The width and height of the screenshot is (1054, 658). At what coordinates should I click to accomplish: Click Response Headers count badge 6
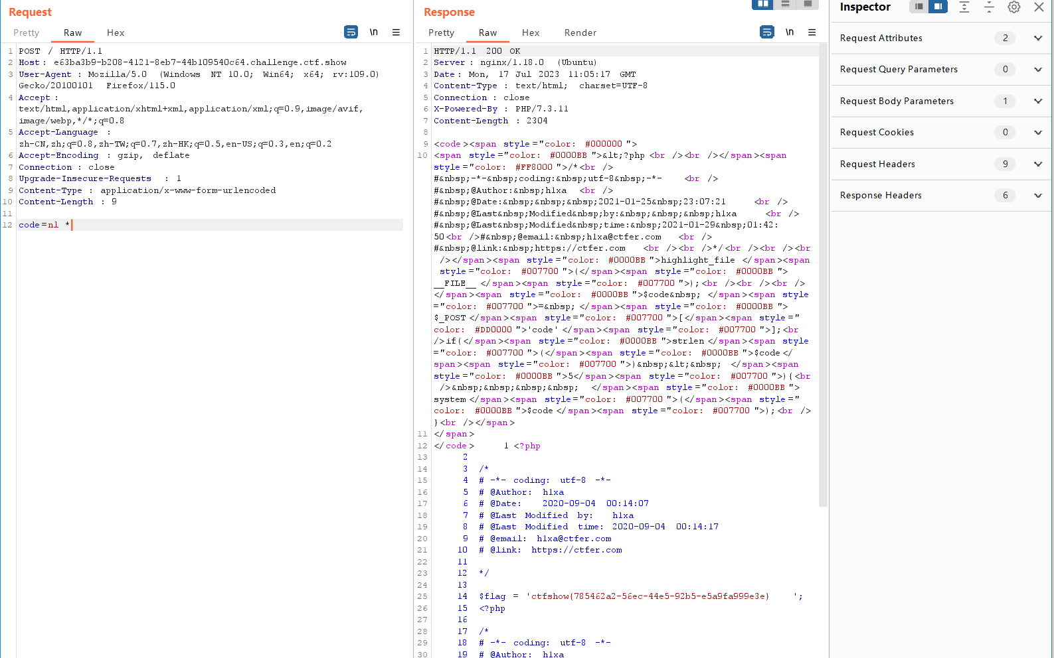click(1005, 195)
